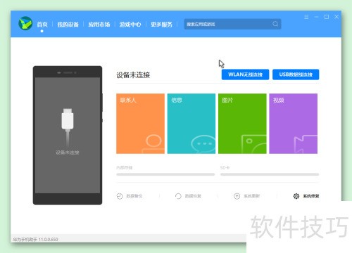Open the 应用市场 tab
The image size is (352, 253).
pos(99,25)
